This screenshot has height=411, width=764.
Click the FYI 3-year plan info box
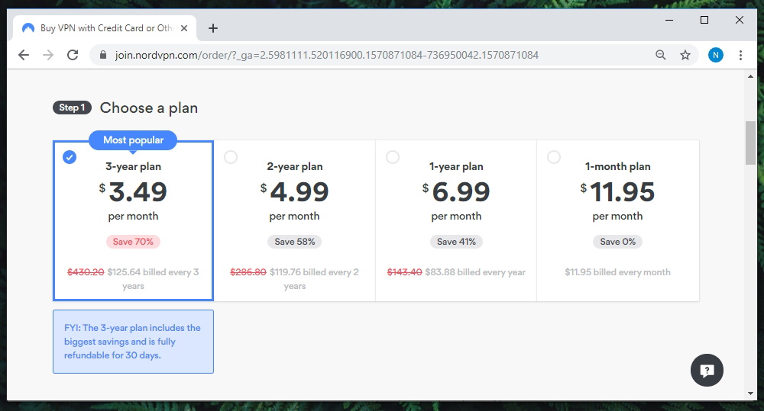(x=133, y=342)
